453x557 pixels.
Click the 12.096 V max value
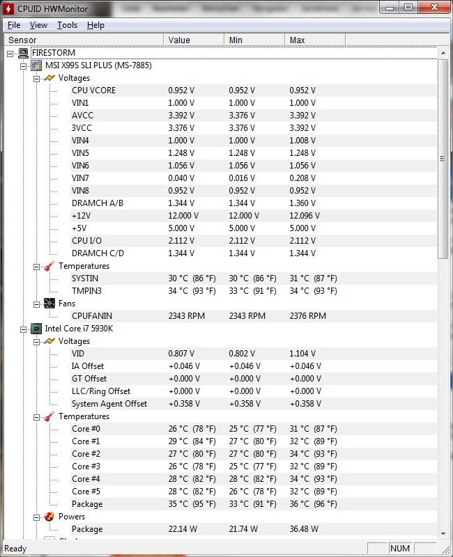[x=305, y=216]
